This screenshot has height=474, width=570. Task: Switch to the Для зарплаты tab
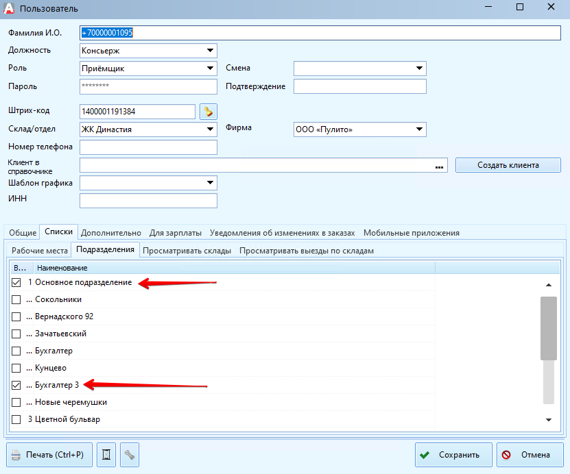click(x=176, y=233)
